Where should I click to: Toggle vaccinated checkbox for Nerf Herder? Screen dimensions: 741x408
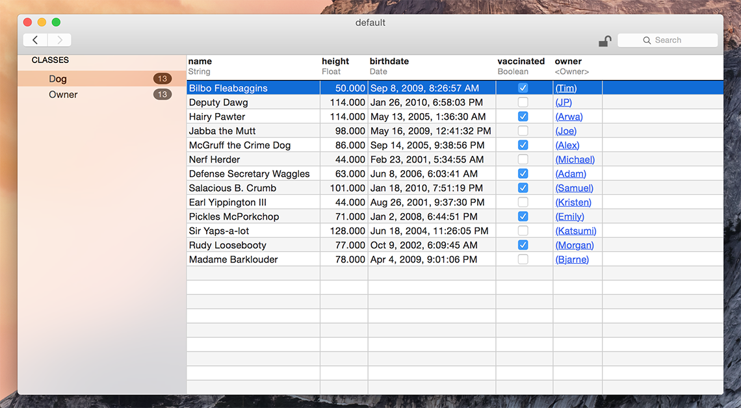coord(523,159)
